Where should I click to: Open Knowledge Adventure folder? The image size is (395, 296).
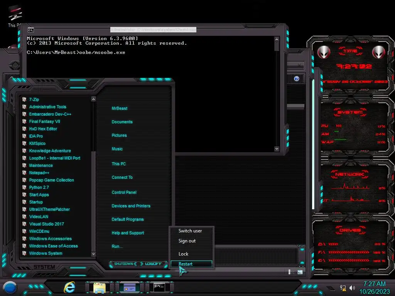(x=50, y=151)
